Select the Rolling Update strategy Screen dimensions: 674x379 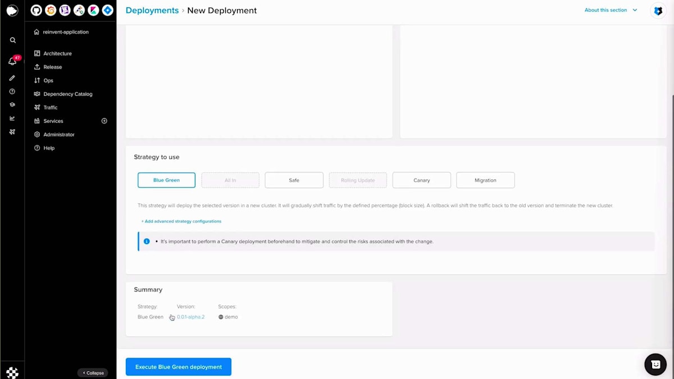[358, 180]
